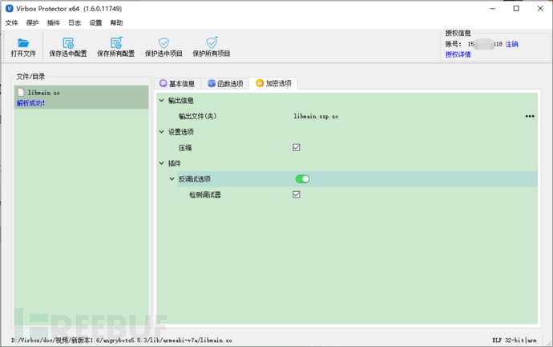
Task: Collapse the 输出信息 section
Action: pos(162,101)
